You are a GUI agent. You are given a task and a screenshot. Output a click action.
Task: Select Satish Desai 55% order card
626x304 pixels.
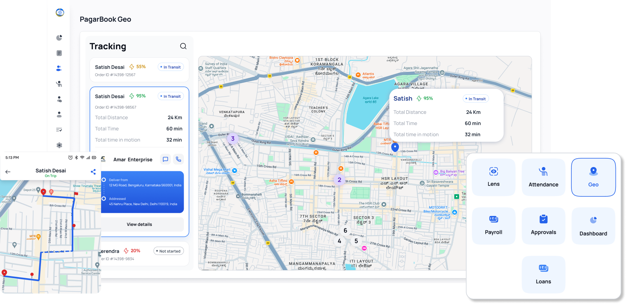coord(139,70)
